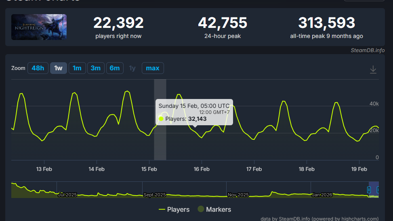Toggle the Players series in legend
Image resolution: width=393 pixels, height=221 pixels.
pos(174,209)
